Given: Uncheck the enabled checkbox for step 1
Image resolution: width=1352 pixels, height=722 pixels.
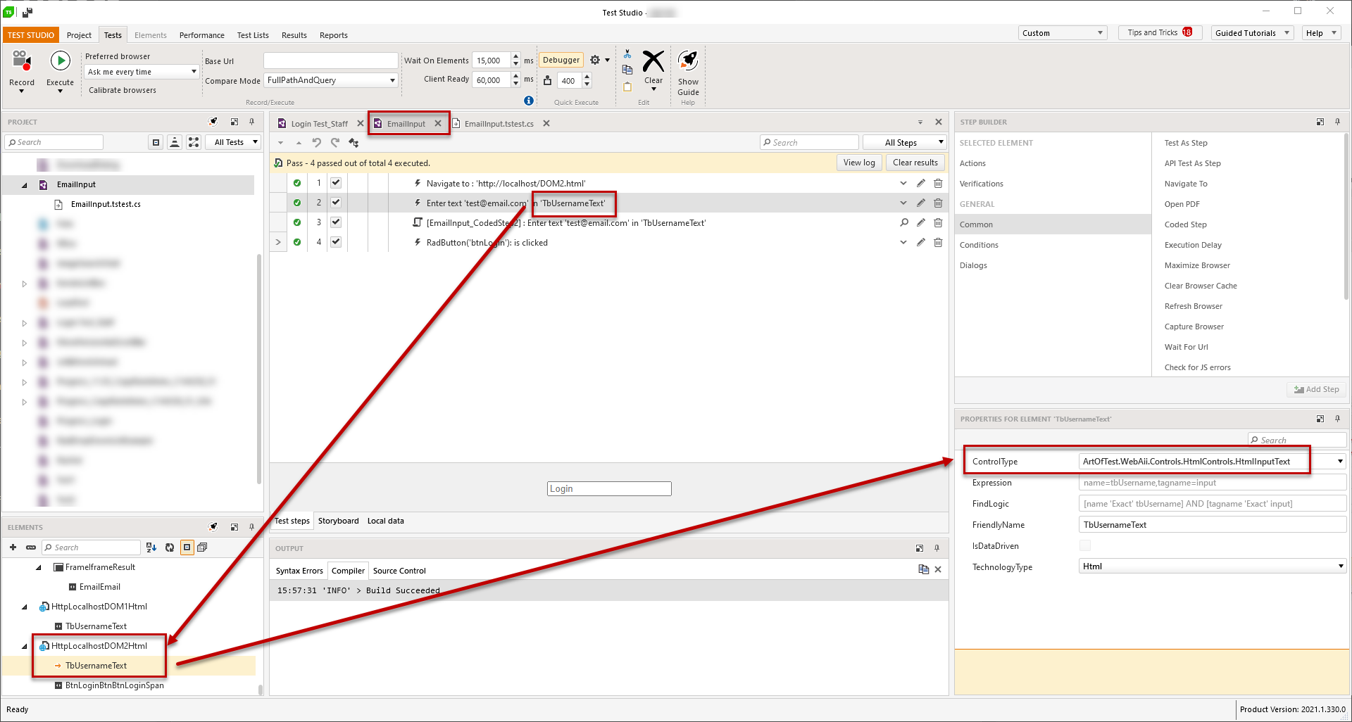Looking at the screenshot, I should point(336,184).
